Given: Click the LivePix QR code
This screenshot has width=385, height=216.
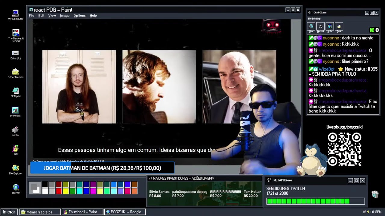Looking at the screenshot, I should (x=344, y=149).
